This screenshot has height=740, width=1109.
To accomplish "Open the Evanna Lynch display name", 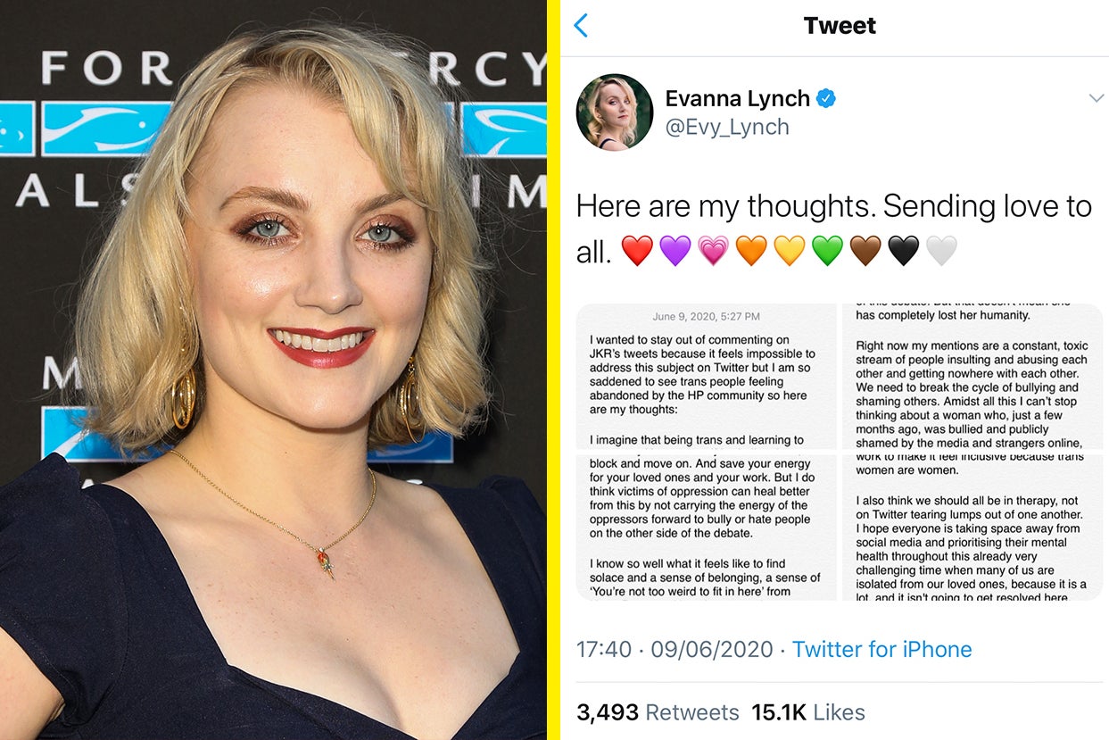I will pyautogui.click(x=738, y=98).
